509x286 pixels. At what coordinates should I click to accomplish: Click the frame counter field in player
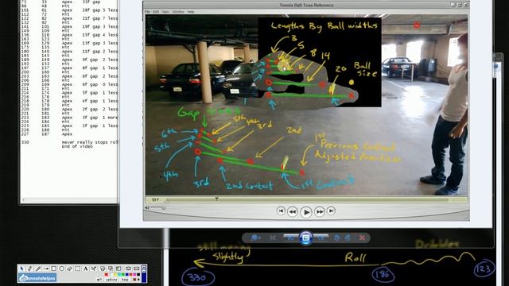(x=155, y=199)
